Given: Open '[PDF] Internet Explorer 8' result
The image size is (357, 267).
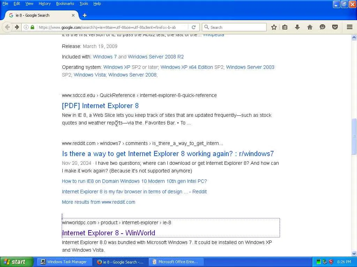Looking at the screenshot, I should coord(100,106).
